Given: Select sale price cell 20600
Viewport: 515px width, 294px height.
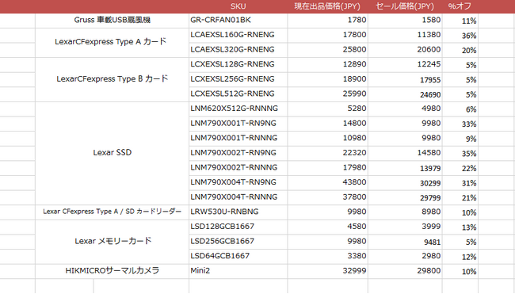Looking at the screenshot, I should (x=405, y=50).
